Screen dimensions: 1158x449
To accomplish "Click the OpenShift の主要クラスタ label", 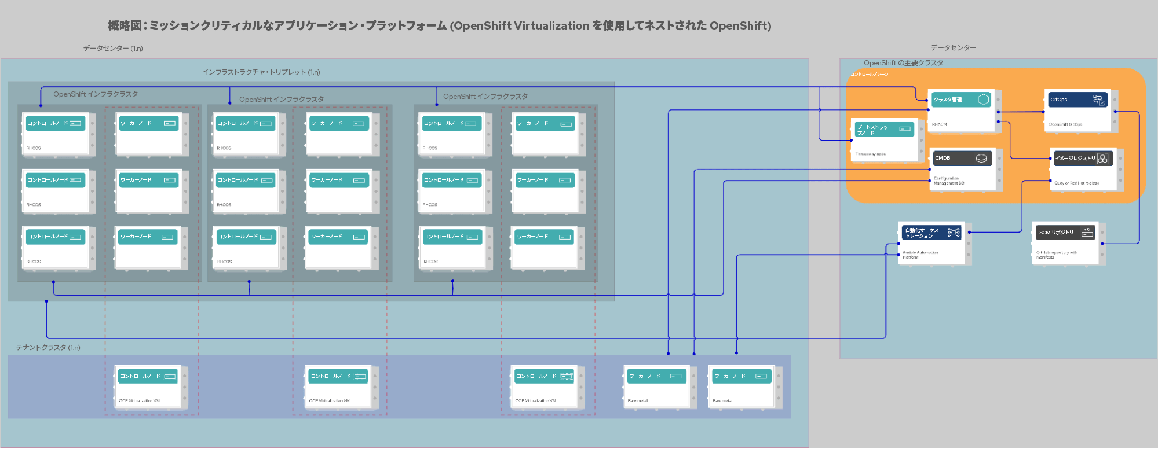I will point(903,63).
